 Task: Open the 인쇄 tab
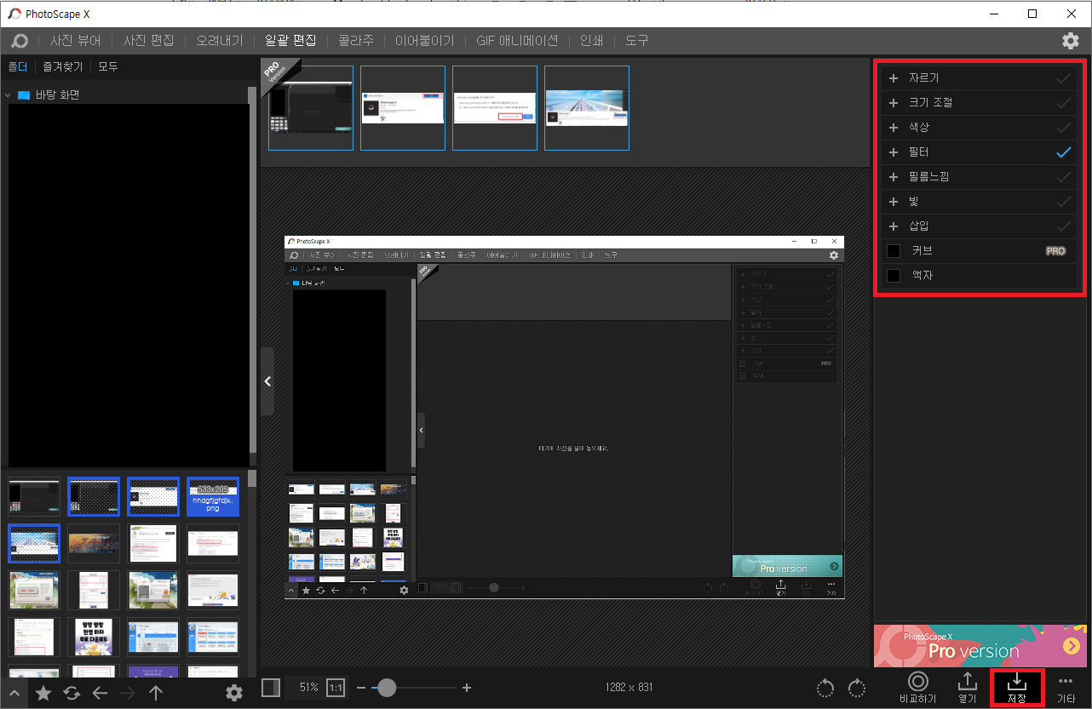coord(592,41)
